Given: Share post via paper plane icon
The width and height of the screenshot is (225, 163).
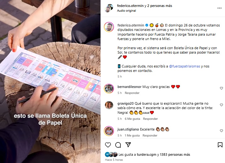Looking at the screenshot, I should 128,145.
